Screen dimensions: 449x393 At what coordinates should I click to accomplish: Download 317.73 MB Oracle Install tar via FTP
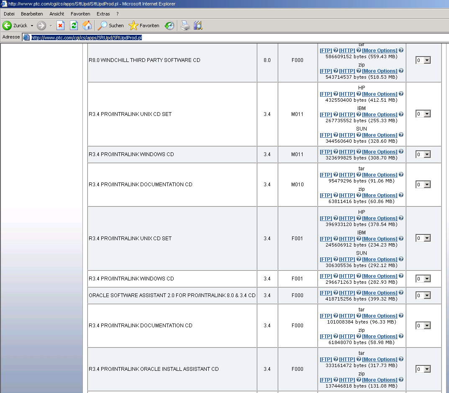click(326, 359)
